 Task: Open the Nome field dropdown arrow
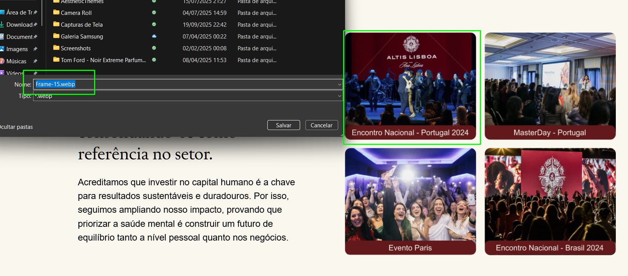click(x=339, y=84)
